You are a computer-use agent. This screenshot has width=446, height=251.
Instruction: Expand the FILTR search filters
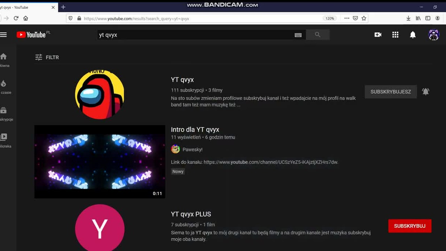[47, 57]
